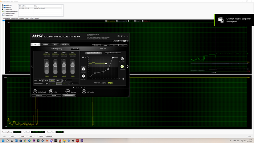This screenshot has height=143, width=254.
Task: Open Microsoft Store from taskbar
Action: (x=21, y=140)
